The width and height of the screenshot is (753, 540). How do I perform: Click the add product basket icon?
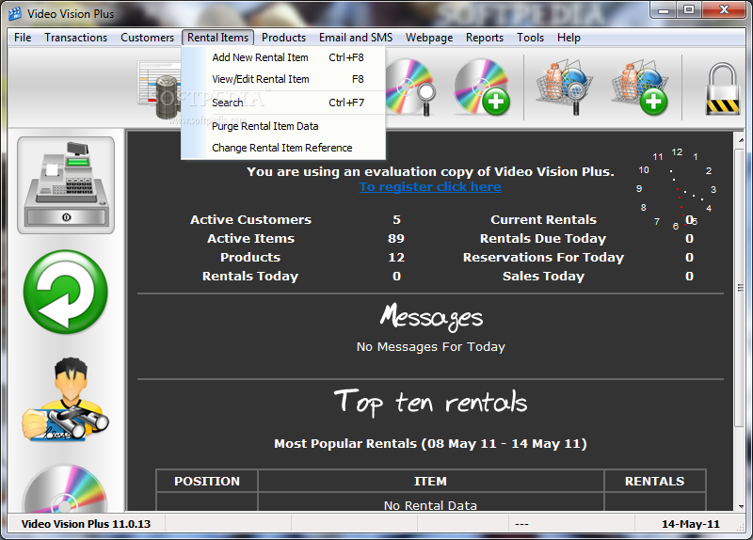click(640, 87)
